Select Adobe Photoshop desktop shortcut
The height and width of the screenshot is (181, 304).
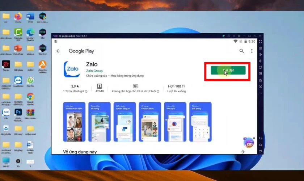18,115
